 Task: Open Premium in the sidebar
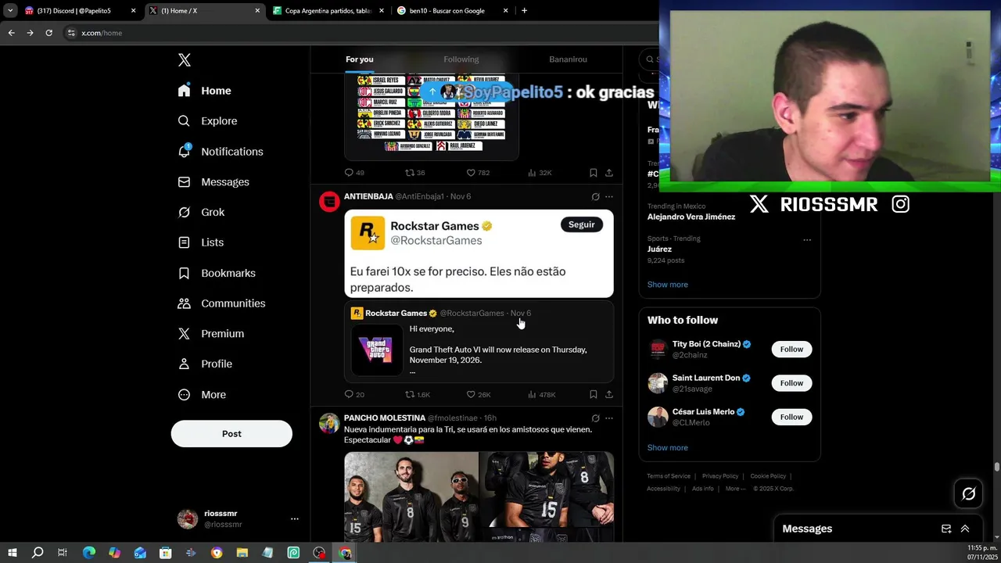tap(211, 334)
